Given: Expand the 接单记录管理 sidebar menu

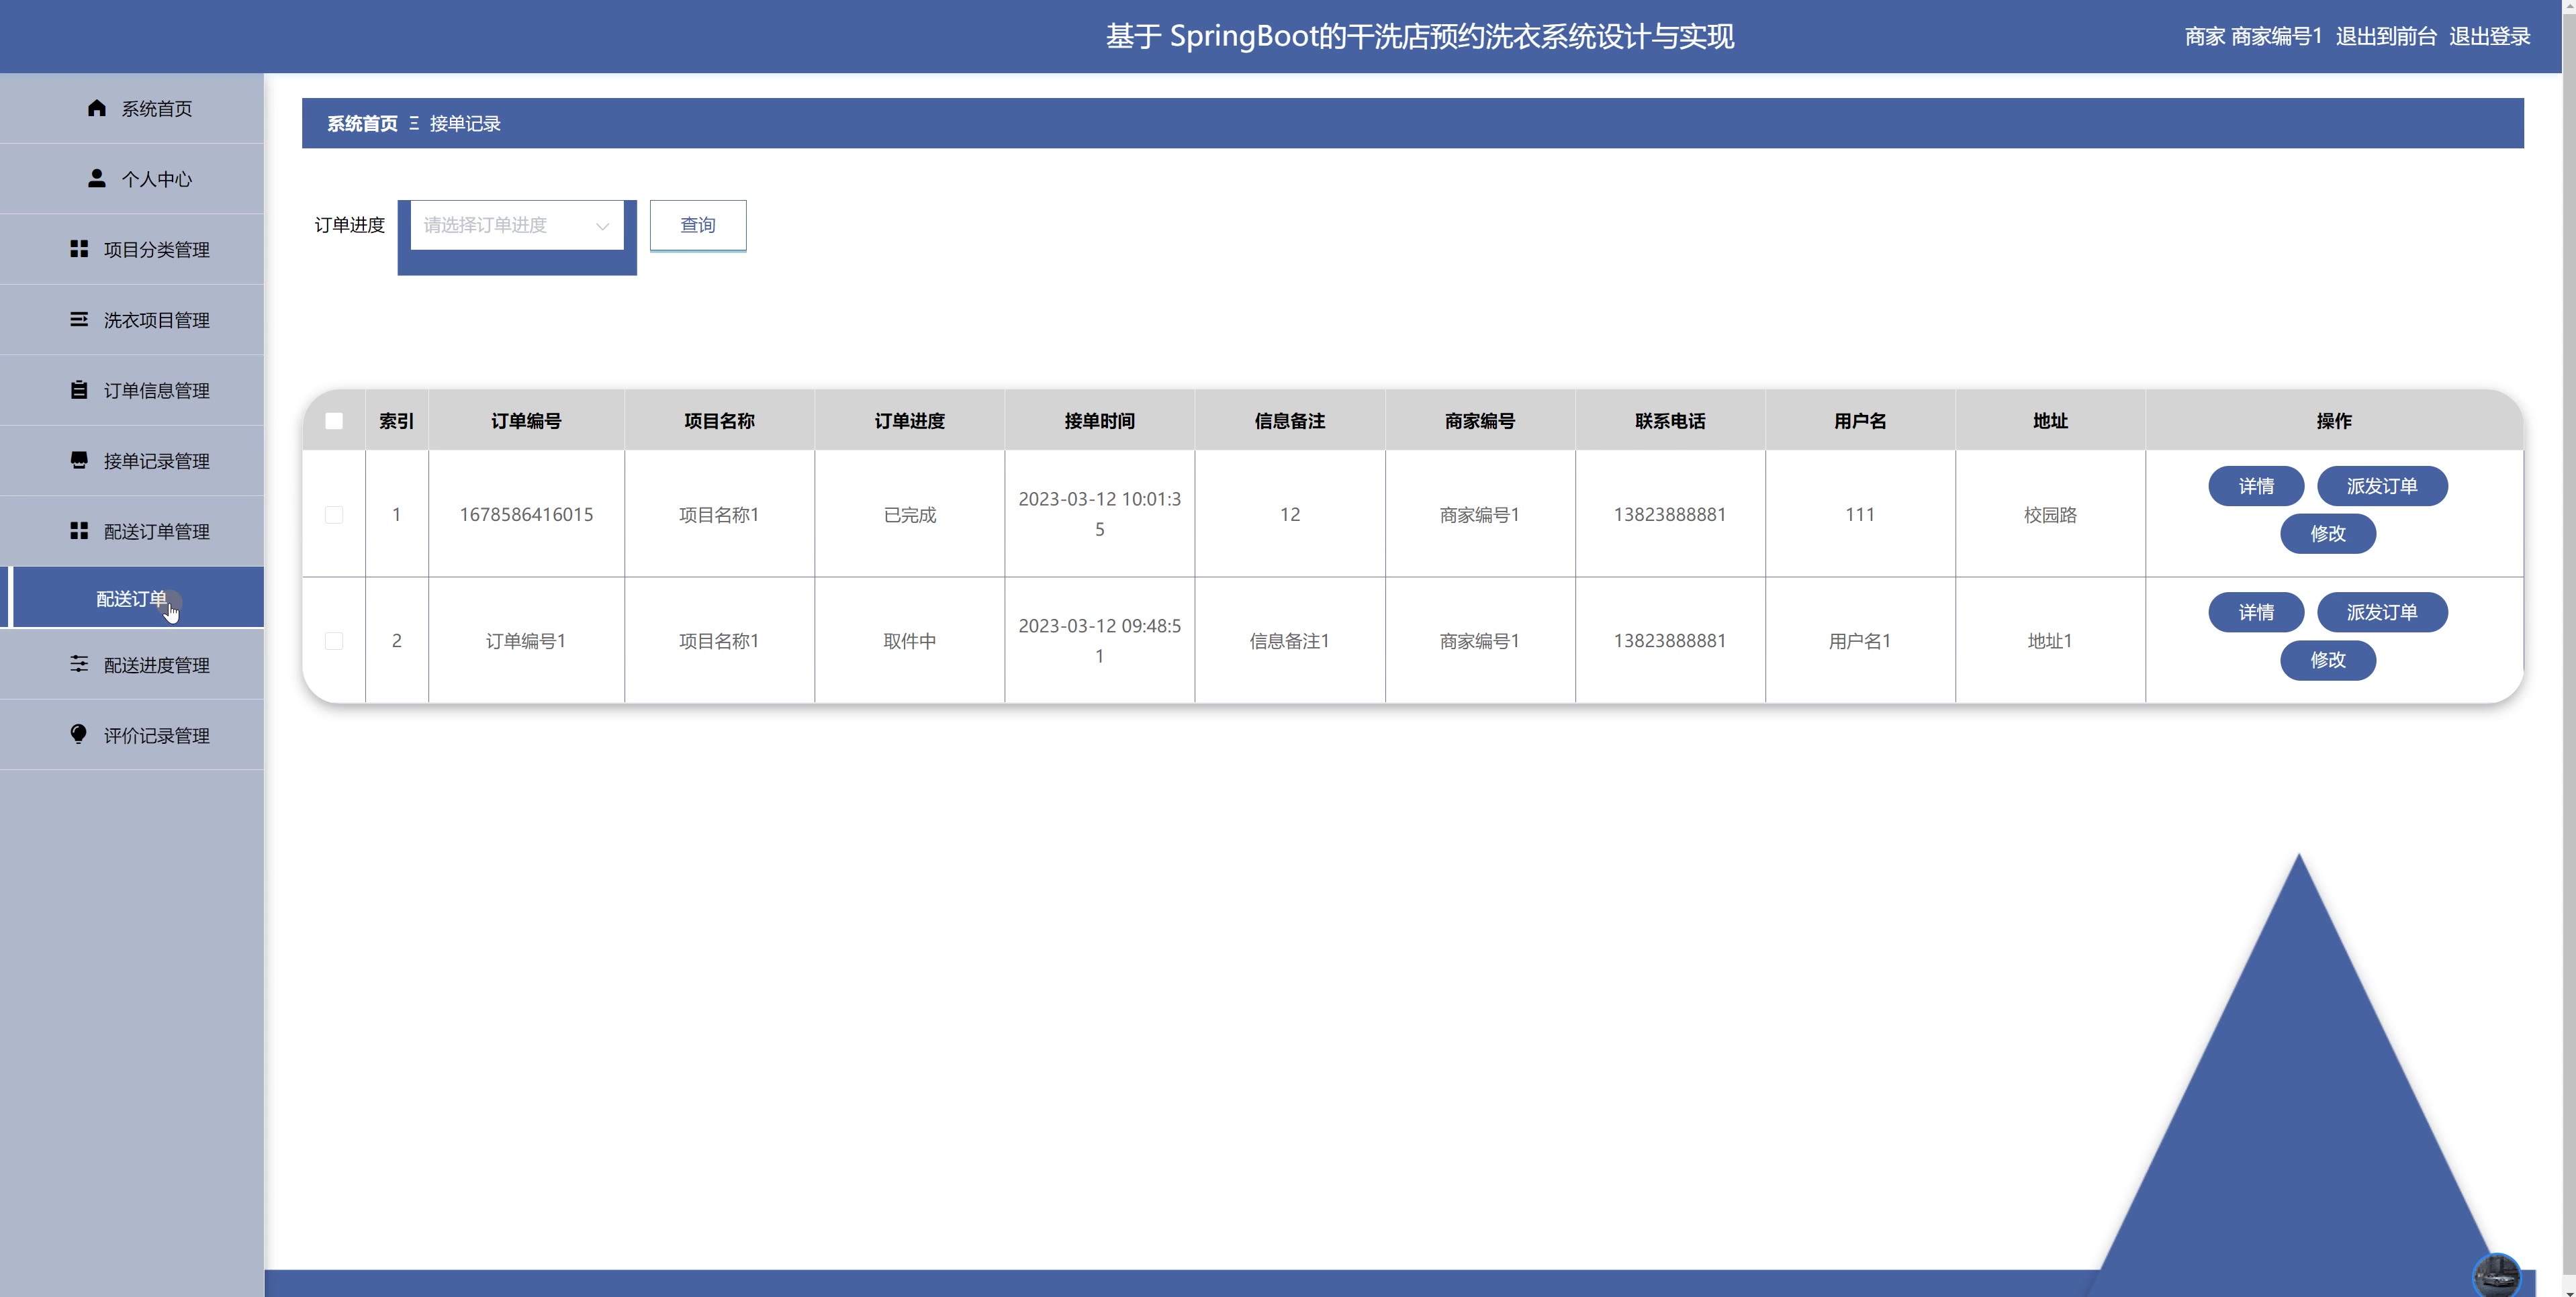Looking at the screenshot, I should 156,461.
